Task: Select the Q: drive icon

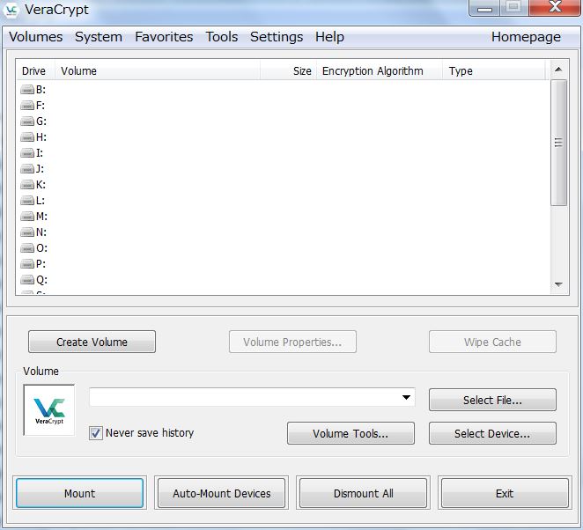Action: pyautogui.click(x=27, y=279)
